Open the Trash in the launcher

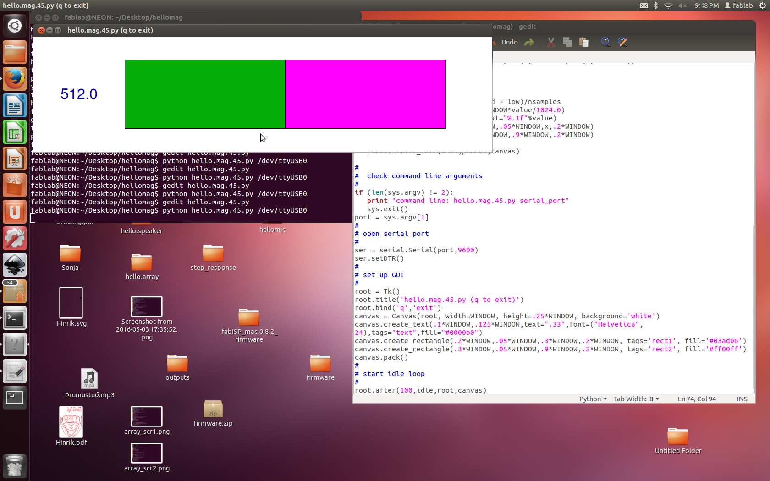pyautogui.click(x=15, y=466)
